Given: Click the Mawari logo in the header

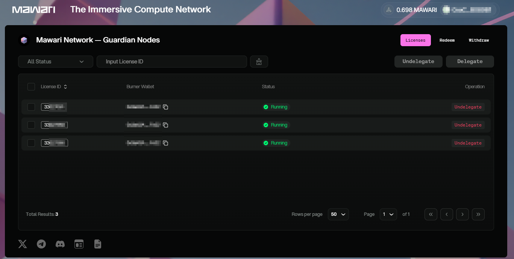Looking at the screenshot, I should point(34,9).
